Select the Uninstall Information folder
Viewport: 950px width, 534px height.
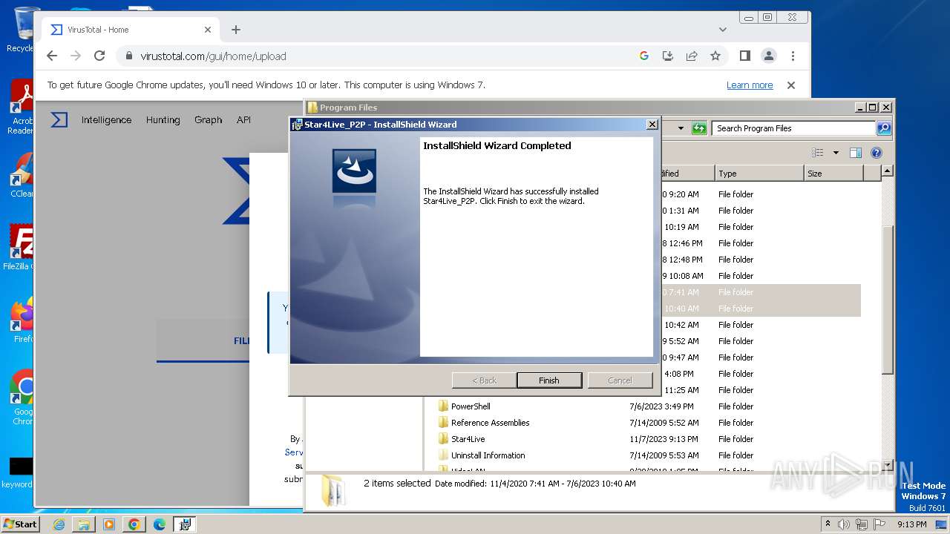pyautogui.click(x=488, y=455)
